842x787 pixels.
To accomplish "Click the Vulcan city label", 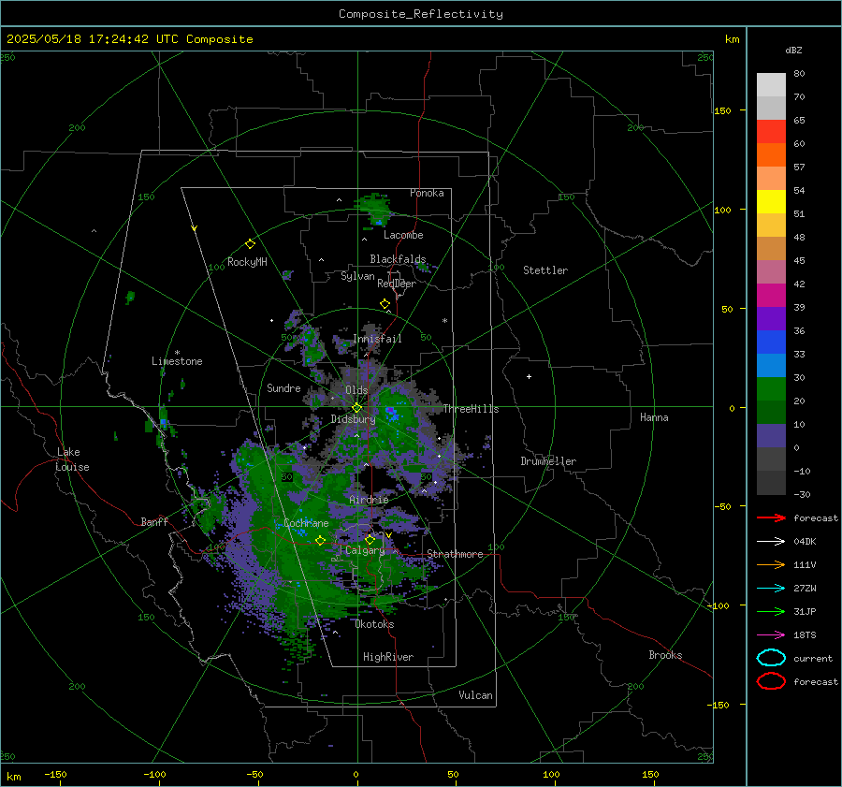I will tap(475, 695).
